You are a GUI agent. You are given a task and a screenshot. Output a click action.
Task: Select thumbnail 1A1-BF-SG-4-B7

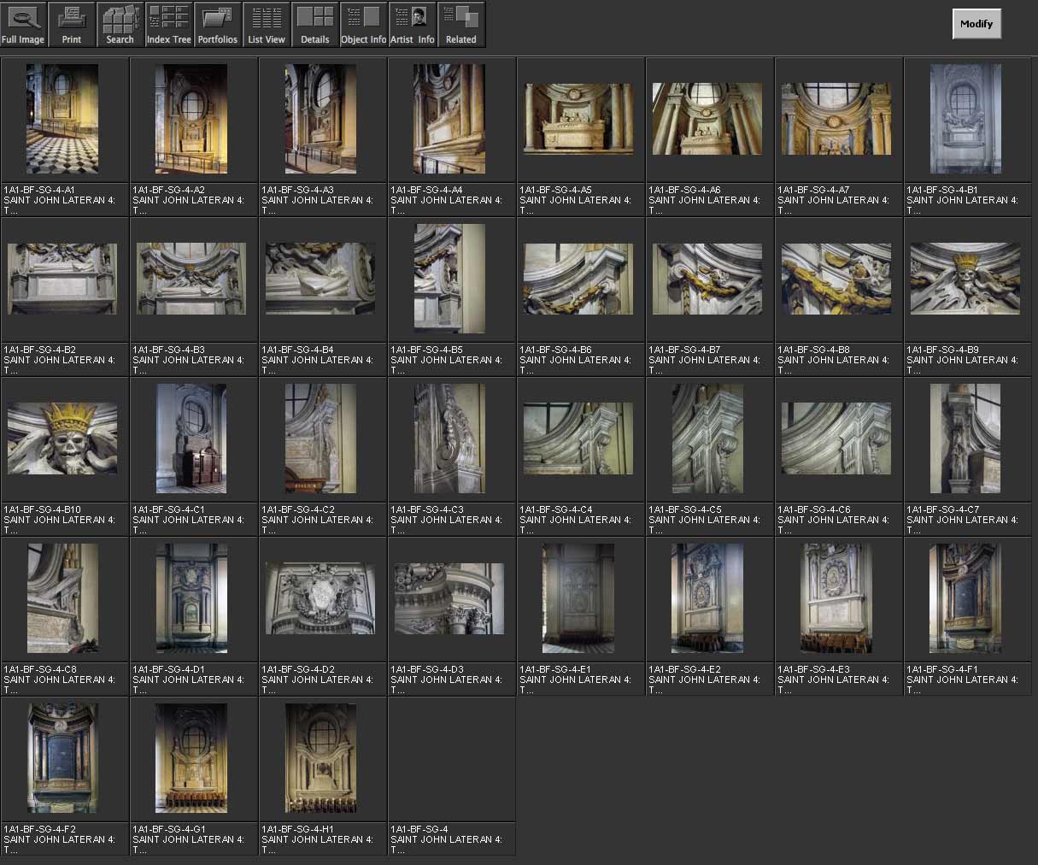[x=707, y=279]
